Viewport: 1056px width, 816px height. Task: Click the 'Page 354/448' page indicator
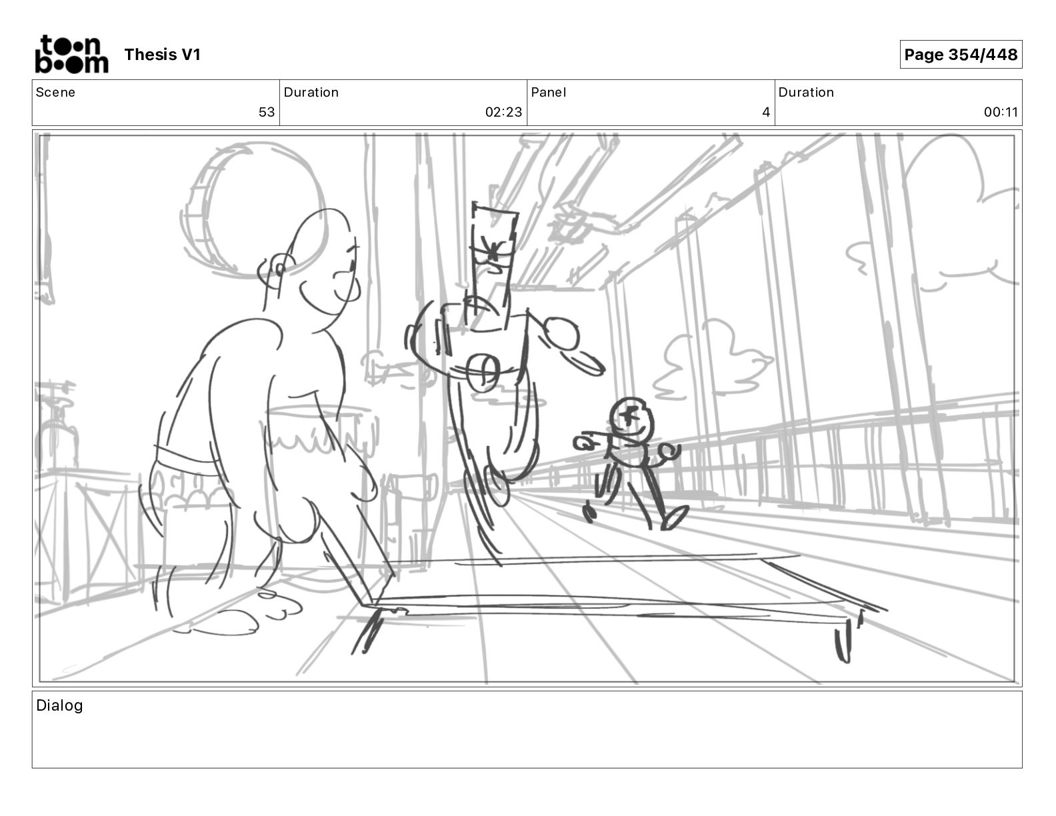(961, 55)
